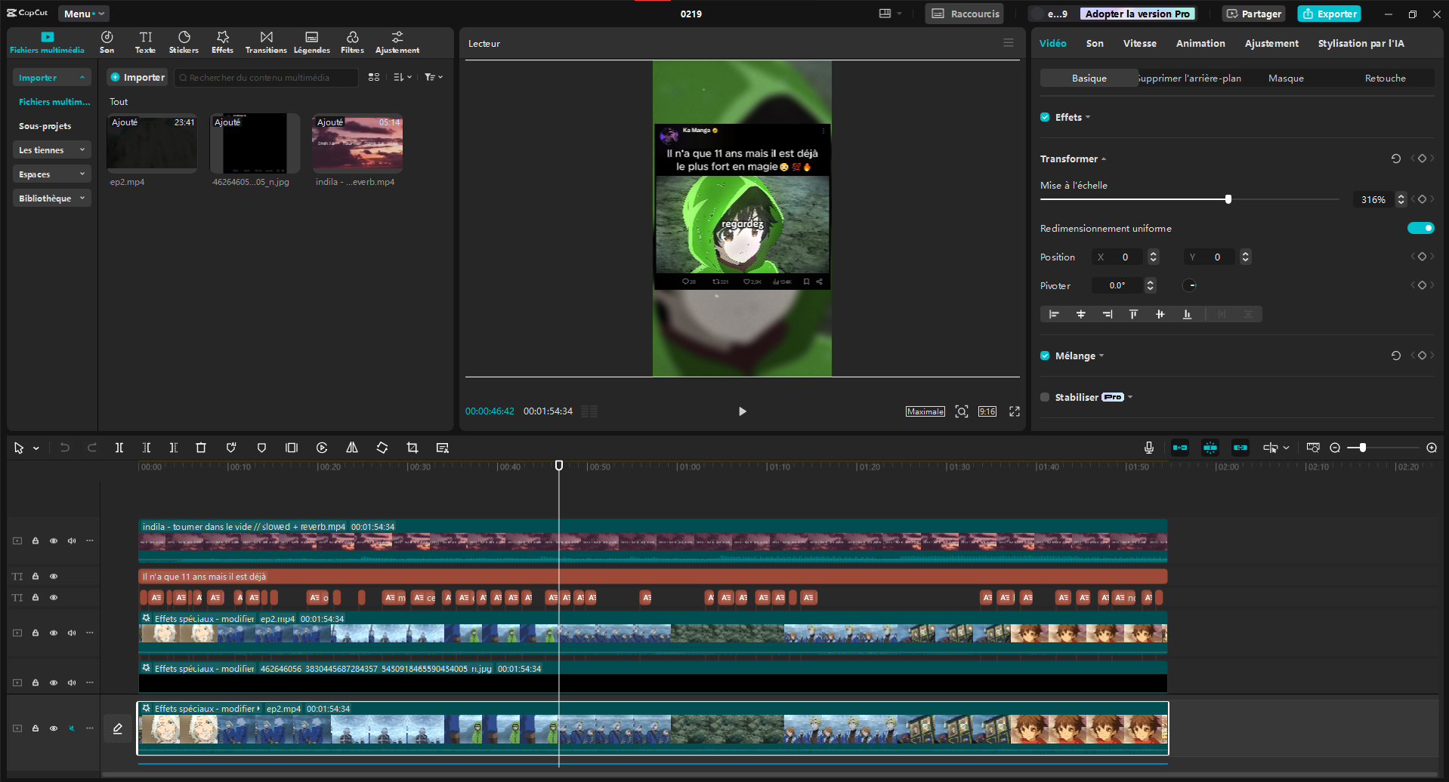Adjust the Mise à l'échelle scale slider handle
This screenshot has height=782, width=1449.
[1228, 199]
